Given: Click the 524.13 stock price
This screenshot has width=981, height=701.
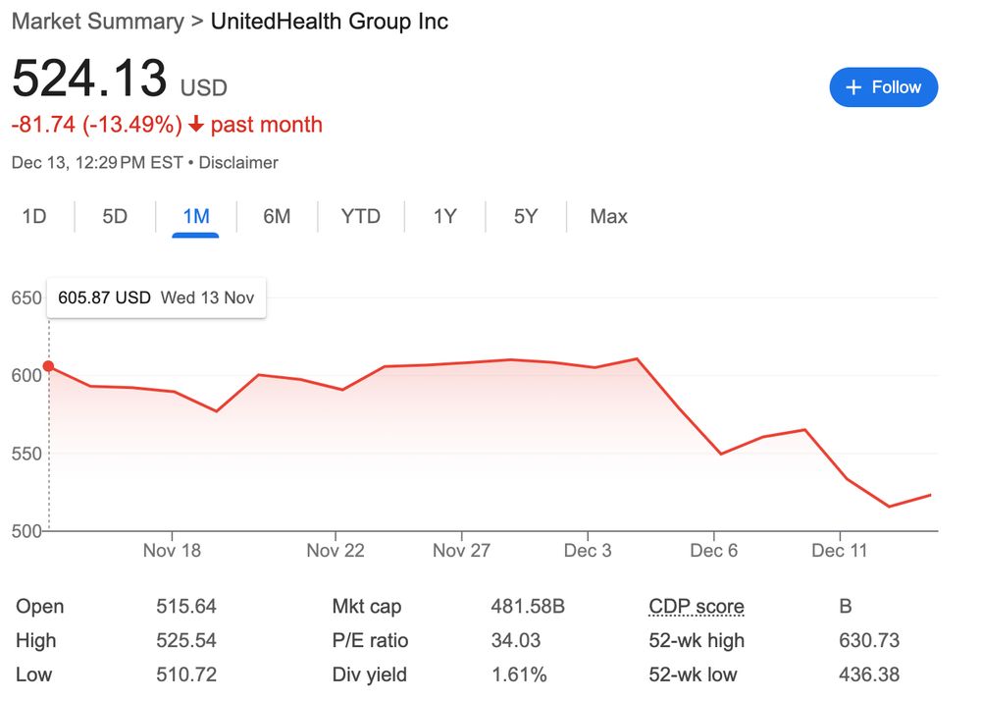Looking at the screenshot, I should (89, 80).
